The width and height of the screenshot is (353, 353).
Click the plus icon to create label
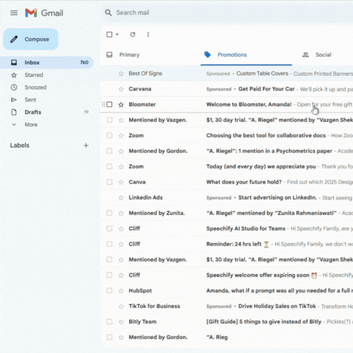pos(86,145)
